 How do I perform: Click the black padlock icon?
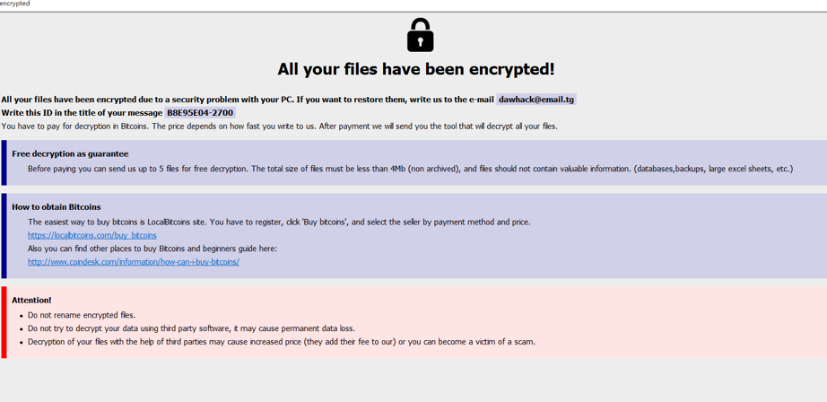pos(420,36)
